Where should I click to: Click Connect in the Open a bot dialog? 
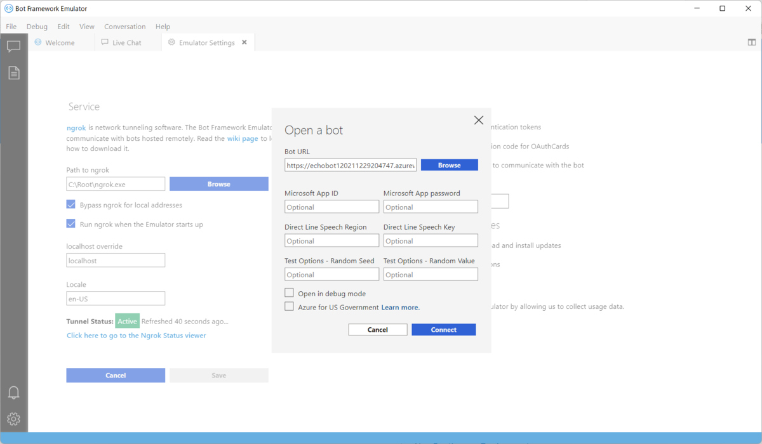[x=444, y=330]
